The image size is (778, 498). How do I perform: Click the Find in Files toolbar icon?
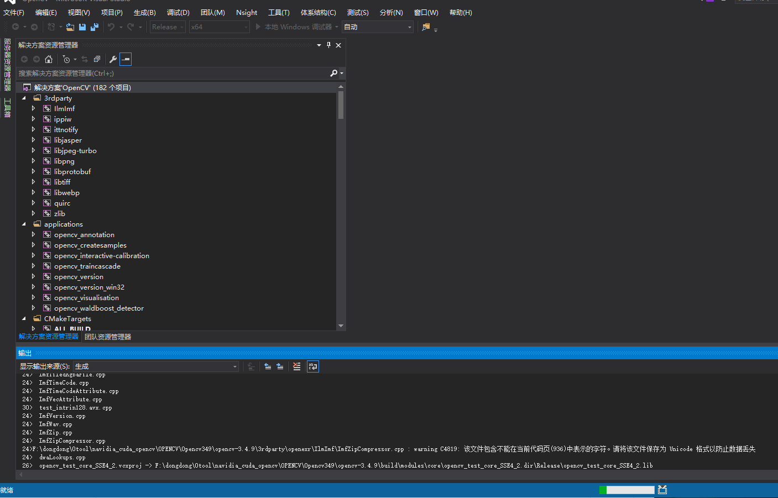tap(426, 27)
